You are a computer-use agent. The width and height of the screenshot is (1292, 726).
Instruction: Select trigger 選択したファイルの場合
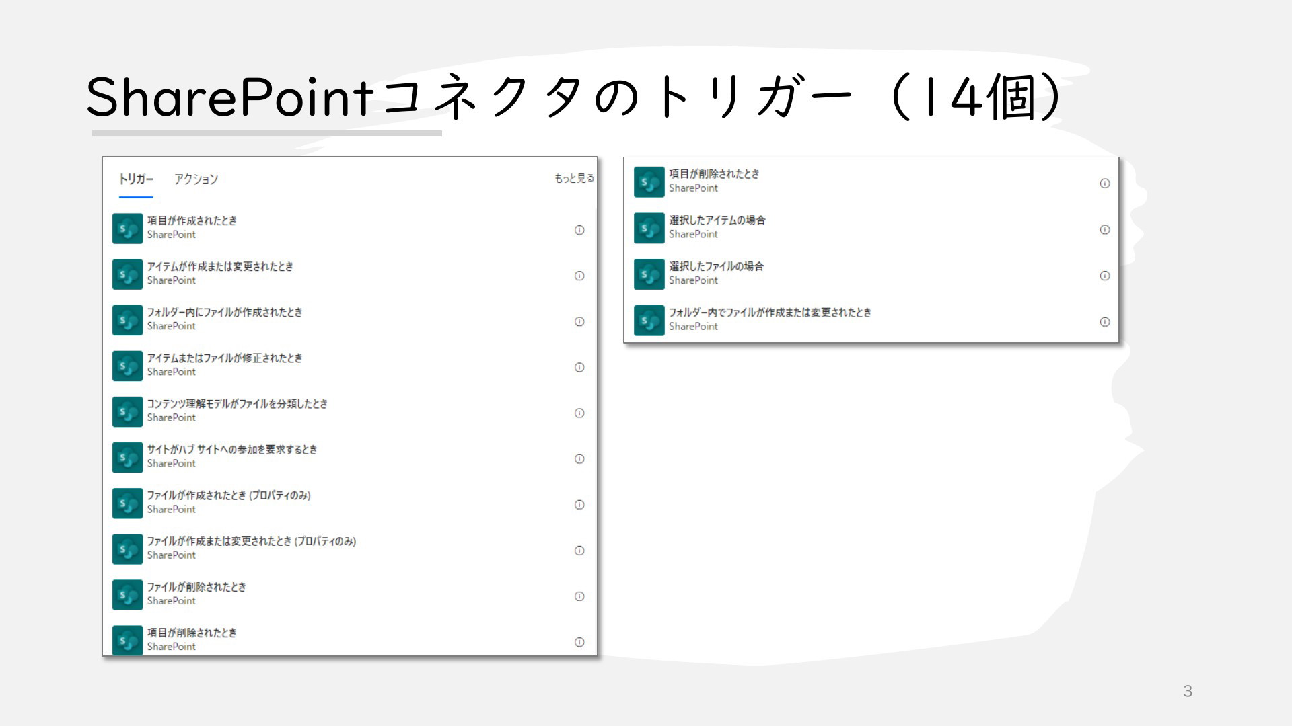(871, 274)
